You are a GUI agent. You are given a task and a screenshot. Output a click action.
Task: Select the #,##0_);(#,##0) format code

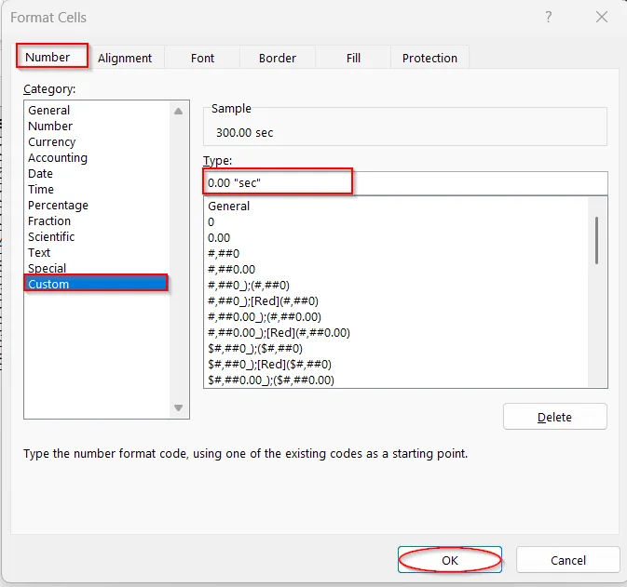[396, 285]
